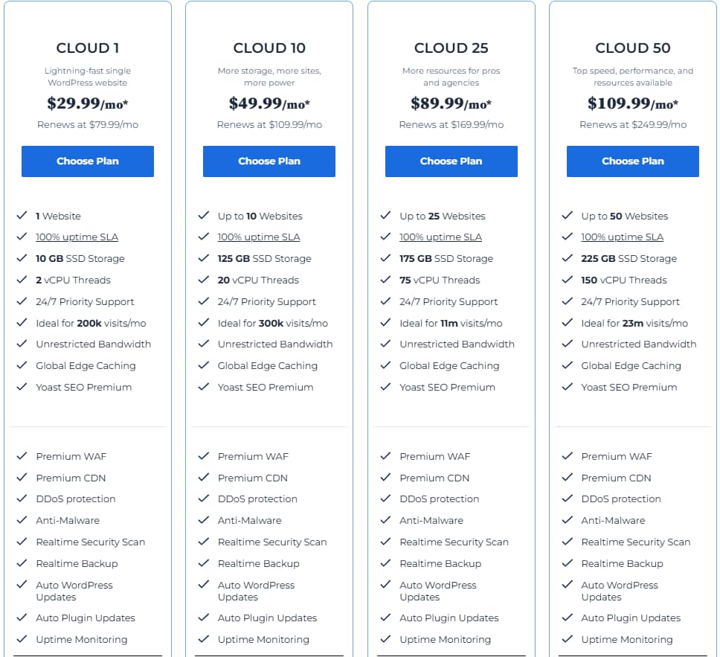Click Renews at $79.99/mo text
This screenshot has height=657, width=720.
[x=87, y=124]
